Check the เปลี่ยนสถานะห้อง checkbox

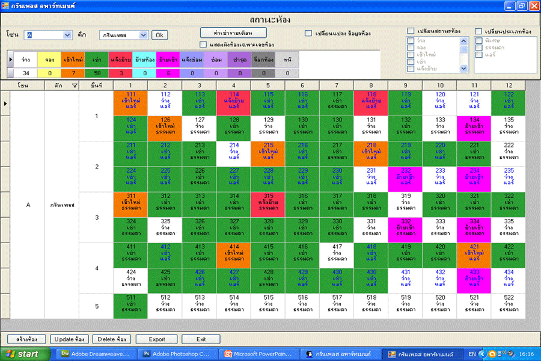click(411, 31)
